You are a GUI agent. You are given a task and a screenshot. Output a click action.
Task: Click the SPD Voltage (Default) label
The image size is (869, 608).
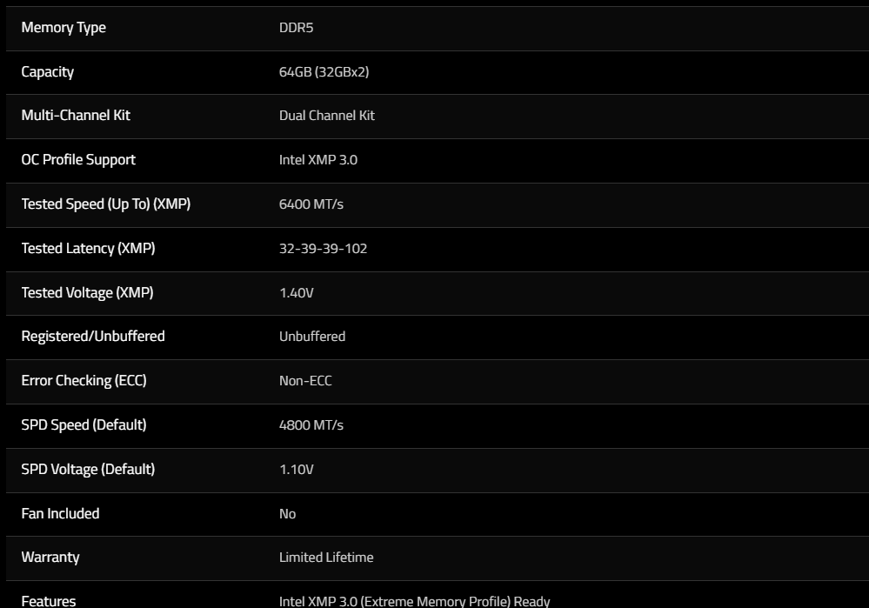[88, 470]
